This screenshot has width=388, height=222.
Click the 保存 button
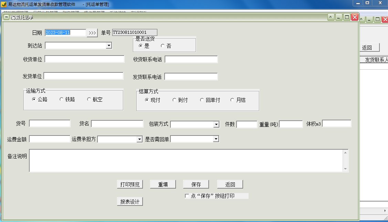point(196,184)
